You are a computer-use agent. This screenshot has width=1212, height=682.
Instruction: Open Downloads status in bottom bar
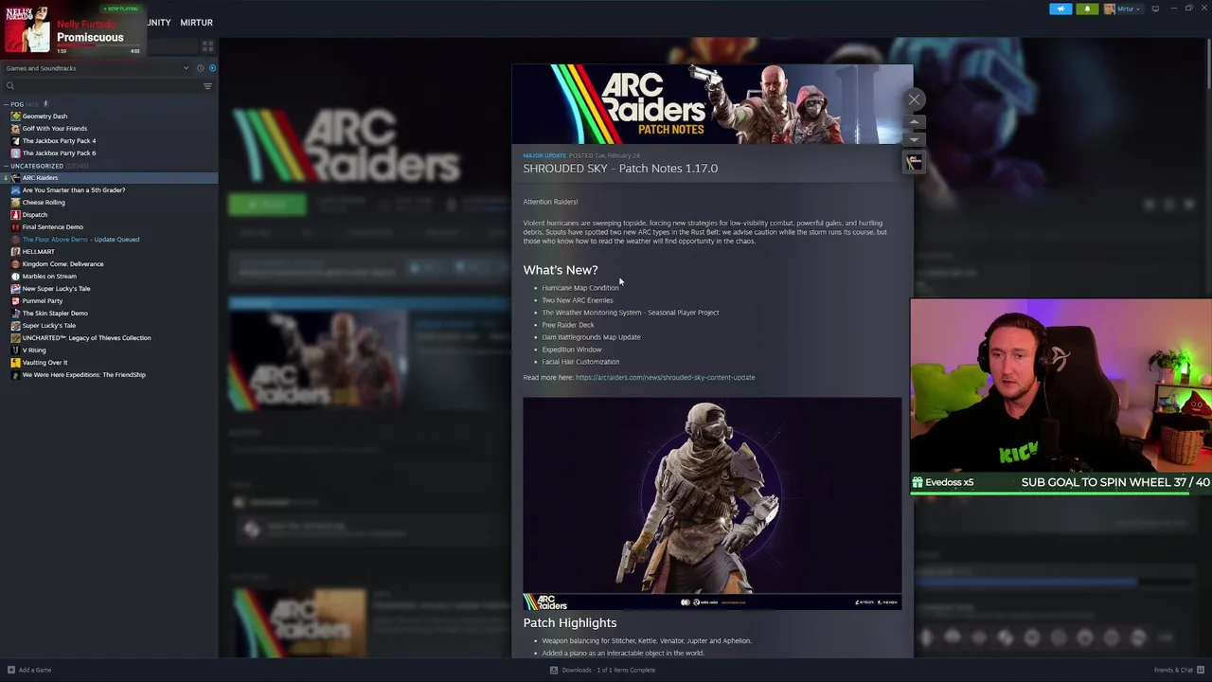[x=603, y=670]
